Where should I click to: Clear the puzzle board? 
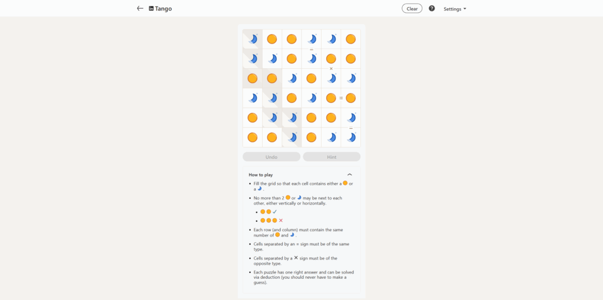pos(412,8)
